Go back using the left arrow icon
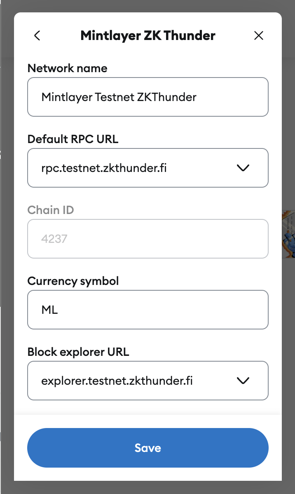The image size is (295, 494). pos(37,36)
